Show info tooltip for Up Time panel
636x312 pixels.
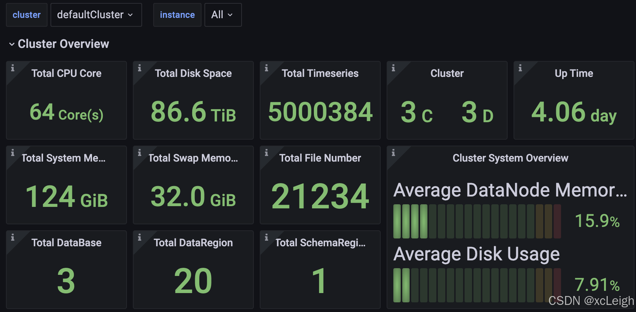point(520,68)
